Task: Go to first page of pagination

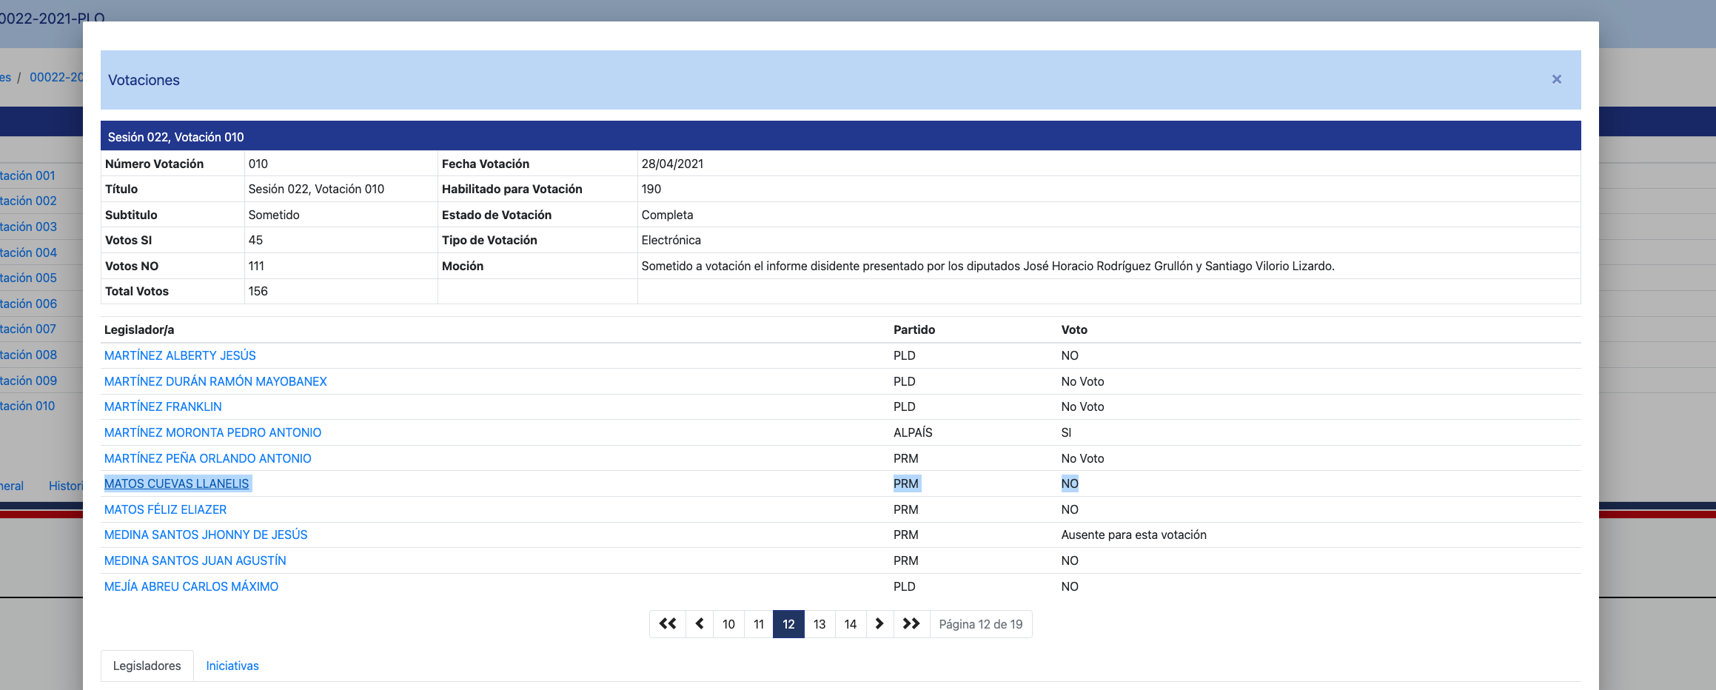Action: [x=668, y=624]
